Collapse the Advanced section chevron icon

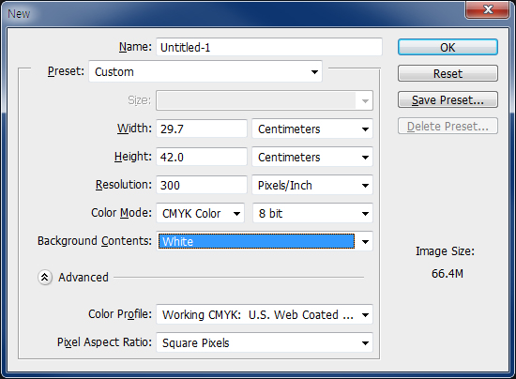[45, 278]
